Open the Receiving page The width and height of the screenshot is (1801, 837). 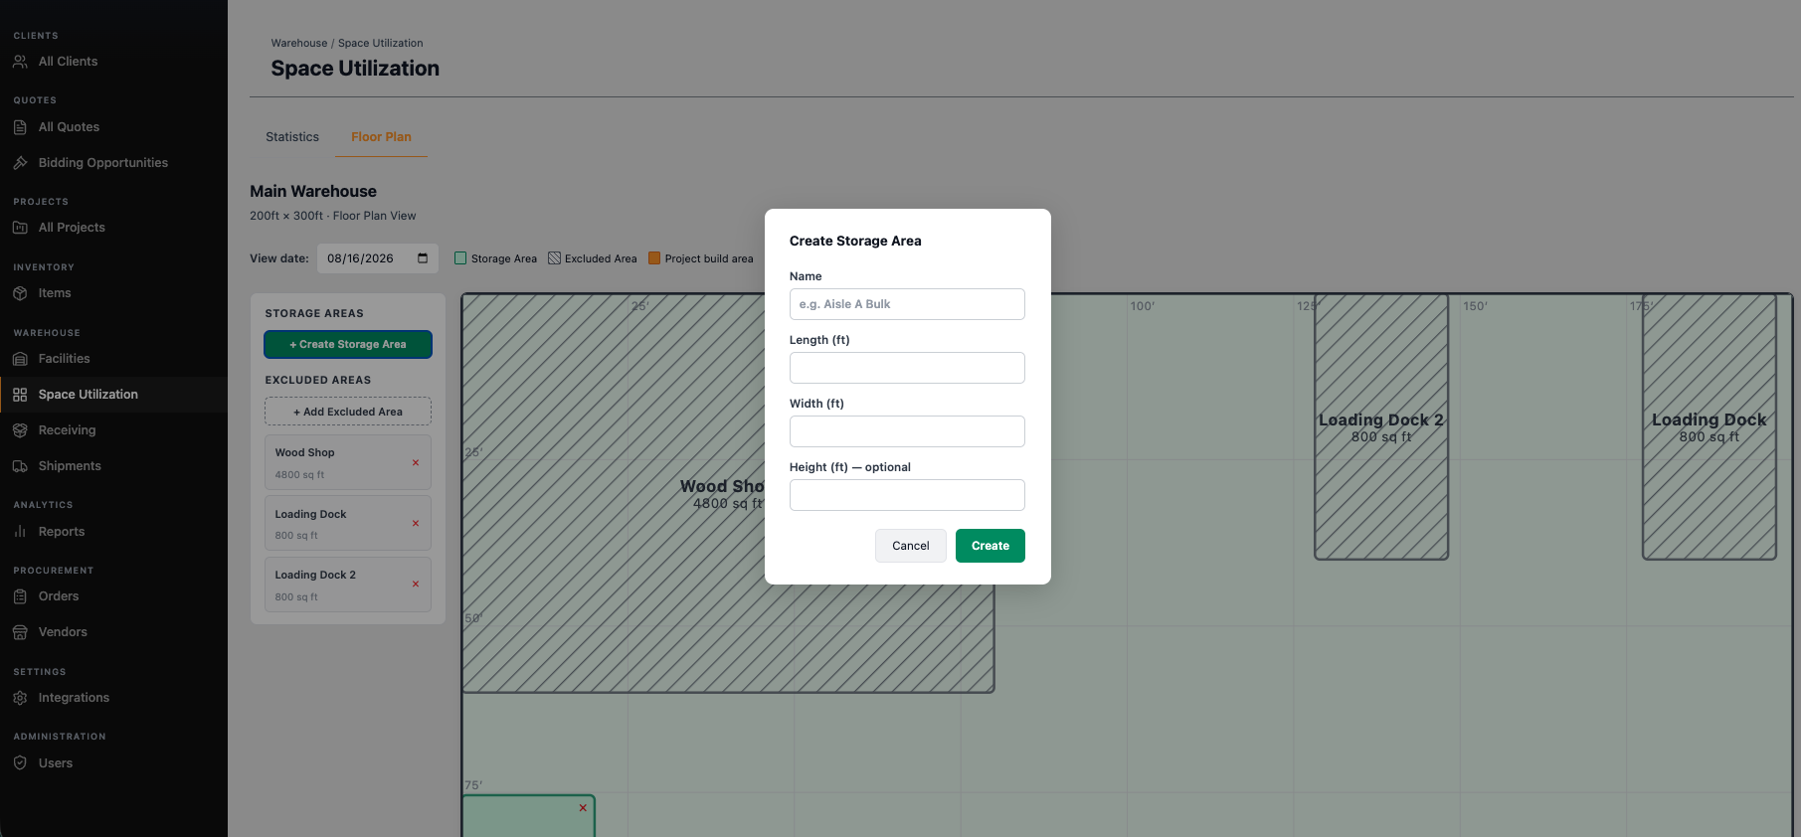(x=68, y=430)
